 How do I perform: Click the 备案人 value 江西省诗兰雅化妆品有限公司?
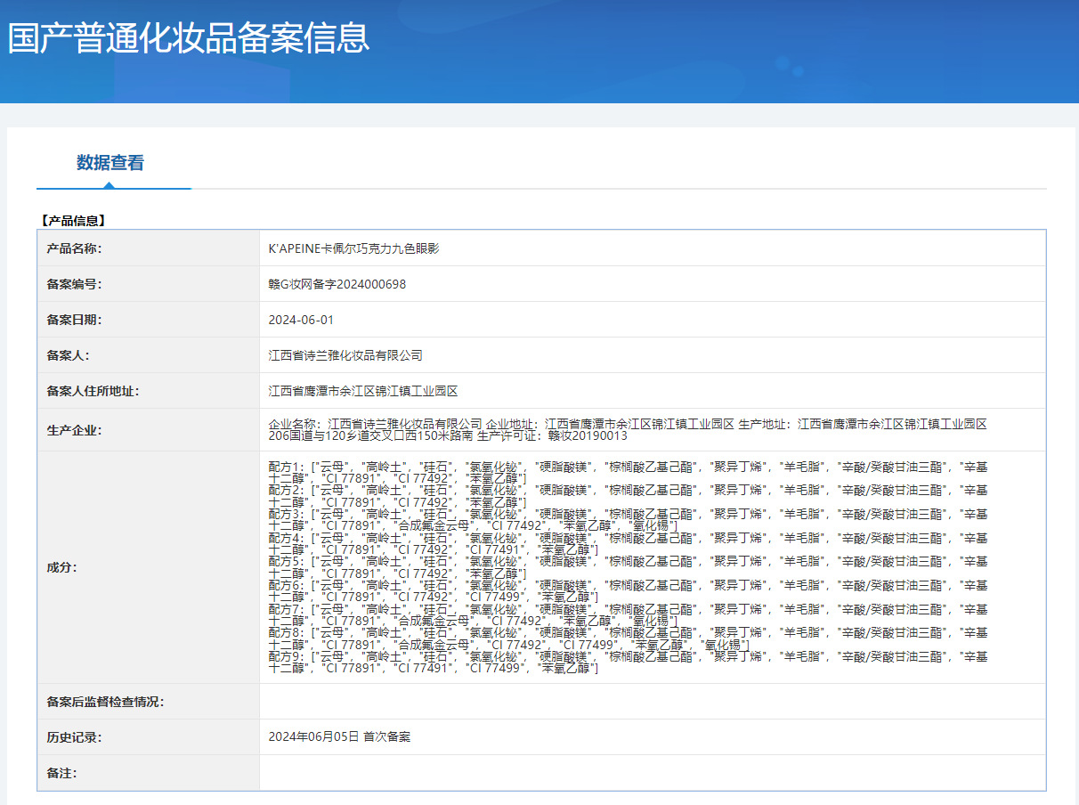345,355
